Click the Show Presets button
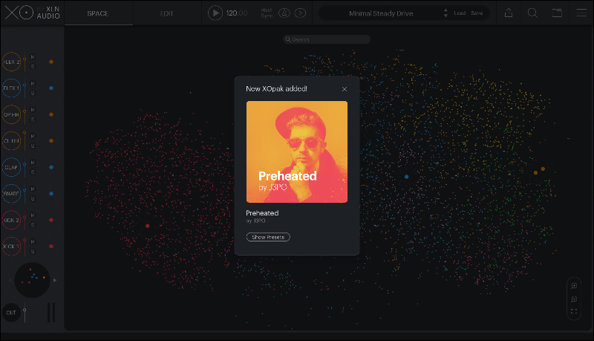The height and width of the screenshot is (341, 594). pyautogui.click(x=268, y=237)
